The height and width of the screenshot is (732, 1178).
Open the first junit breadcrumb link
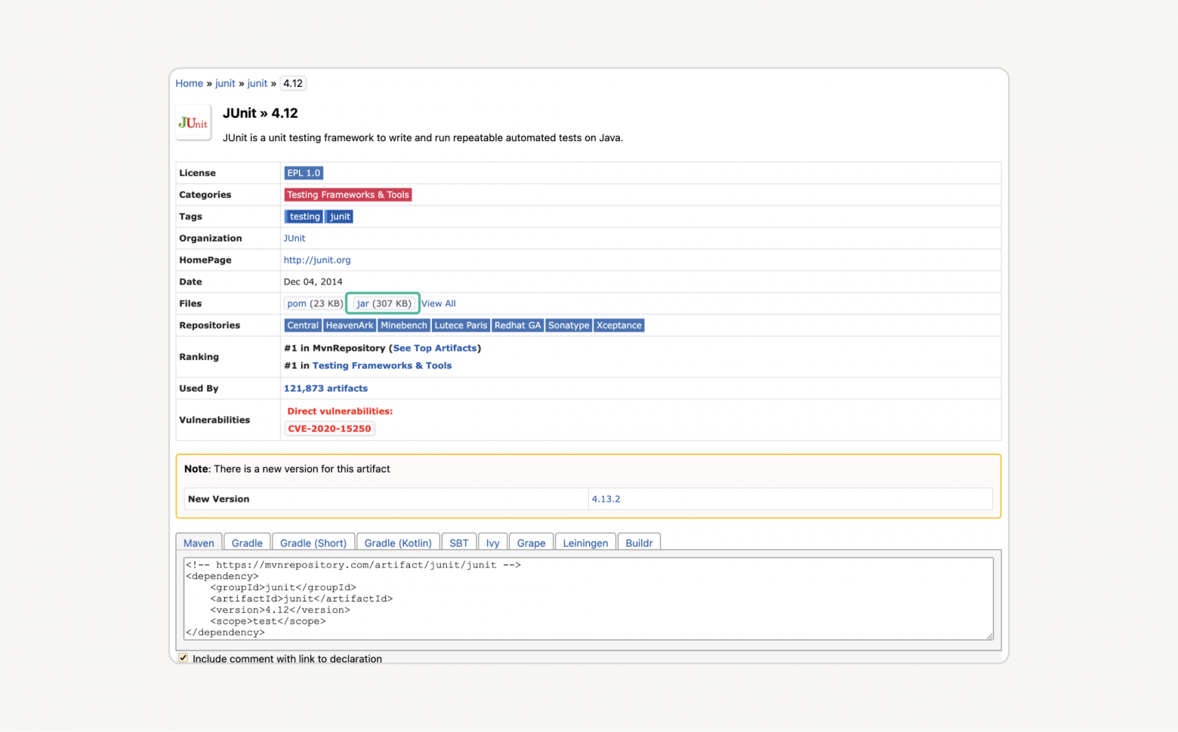click(x=225, y=84)
